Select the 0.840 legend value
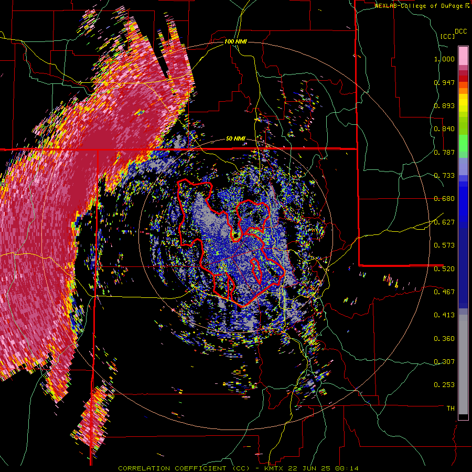Screen dimensions: 472x472 (x=444, y=129)
